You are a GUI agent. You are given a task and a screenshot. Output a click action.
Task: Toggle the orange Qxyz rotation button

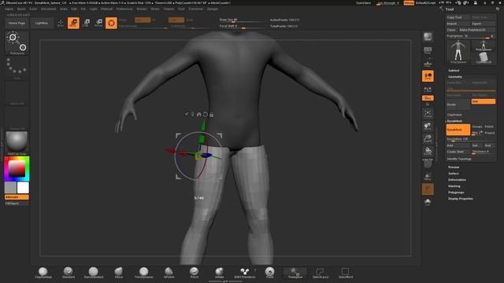(x=428, y=97)
